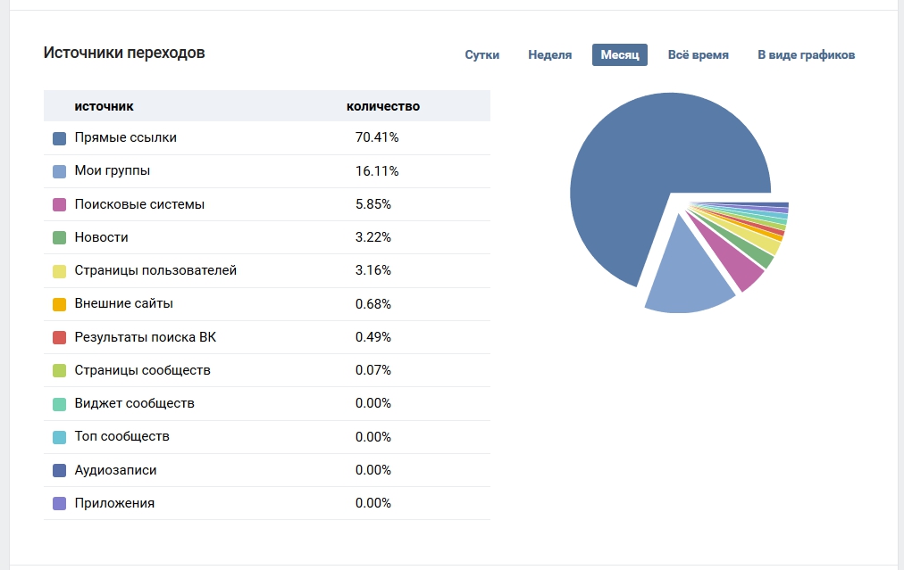Select the Приложения row label
904x570 pixels.
coord(114,503)
